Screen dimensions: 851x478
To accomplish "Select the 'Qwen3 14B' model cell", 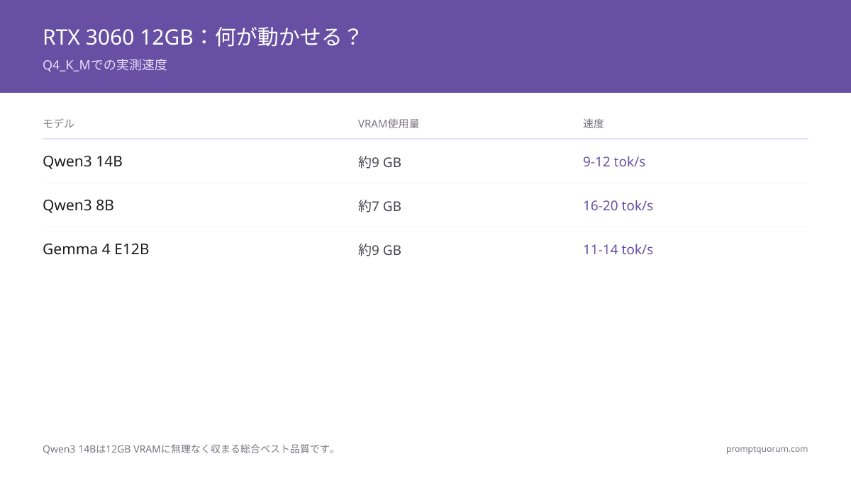I will point(82,161).
